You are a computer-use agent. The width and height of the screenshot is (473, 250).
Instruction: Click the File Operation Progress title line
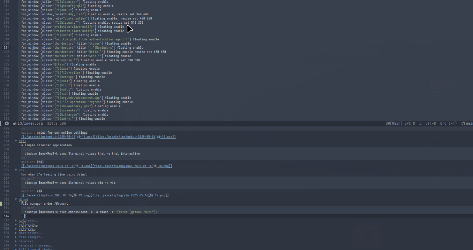[77, 102]
